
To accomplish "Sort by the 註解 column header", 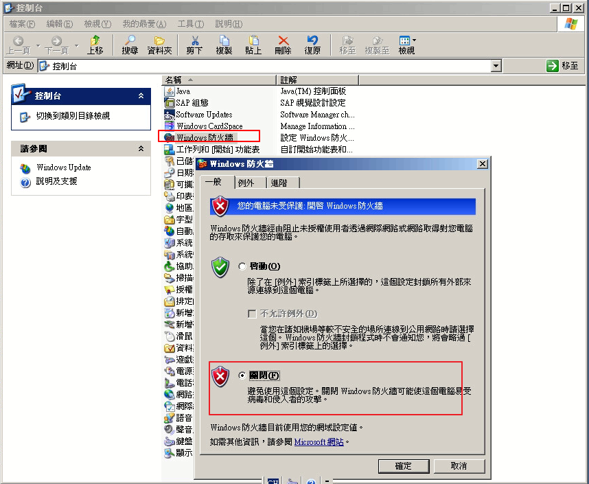I will pyautogui.click(x=318, y=80).
